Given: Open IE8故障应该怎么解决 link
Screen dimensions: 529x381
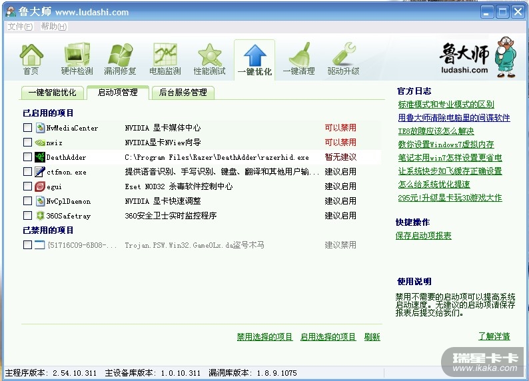Looking at the screenshot, I should tap(436, 131).
